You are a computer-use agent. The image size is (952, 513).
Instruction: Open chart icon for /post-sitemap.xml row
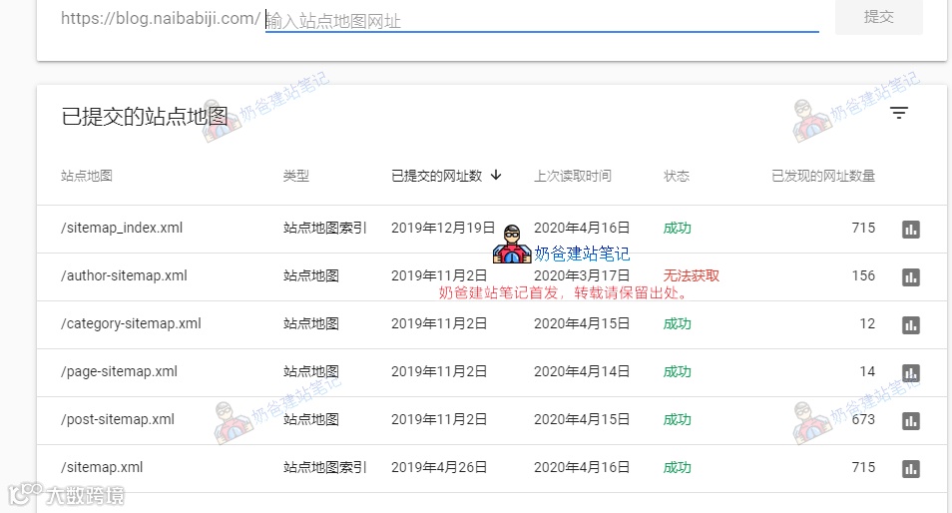[x=911, y=421]
